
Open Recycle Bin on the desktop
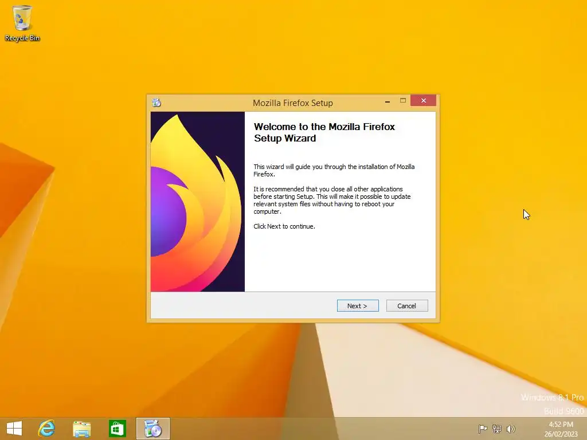coord(22,23)
